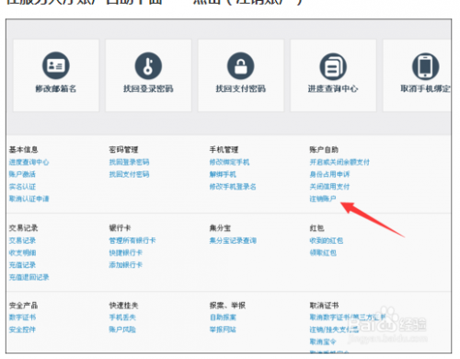Click the 快速挂失 section heading
The height and width of the screenshot is (359, 460).
123,306
